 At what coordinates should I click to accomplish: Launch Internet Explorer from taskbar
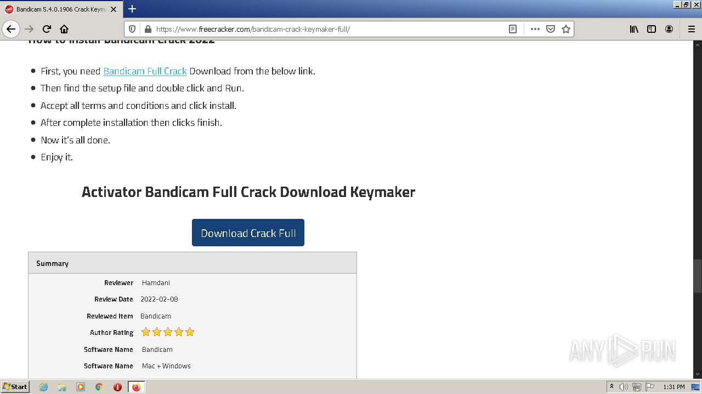tap(43, 387)
